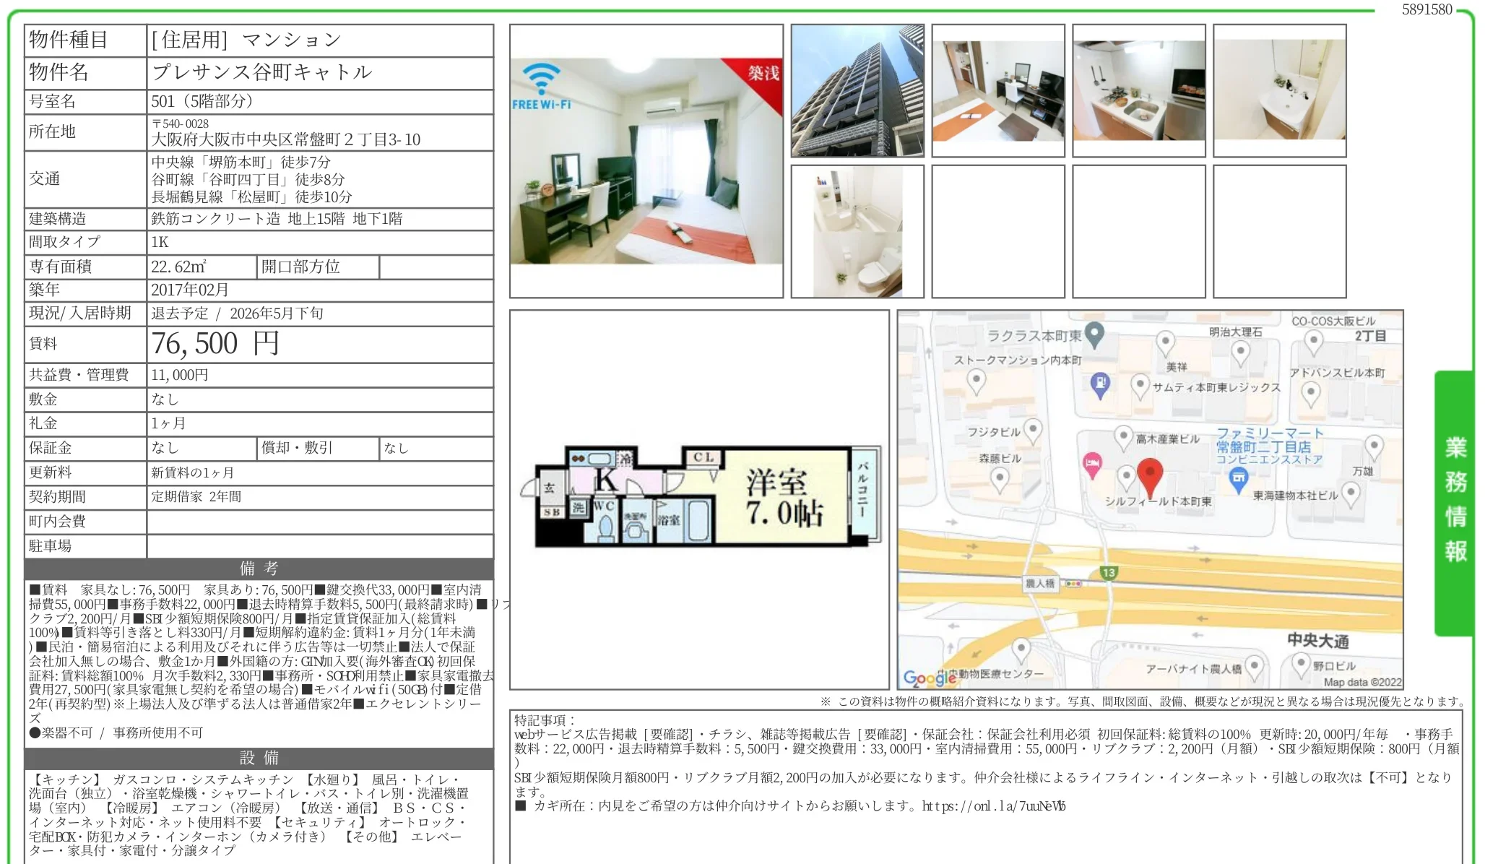Image resolution: width=1485 pixels, height=864 pixels.
Task: Click the route 13 highway badge
Action: tap(1109, 573)
